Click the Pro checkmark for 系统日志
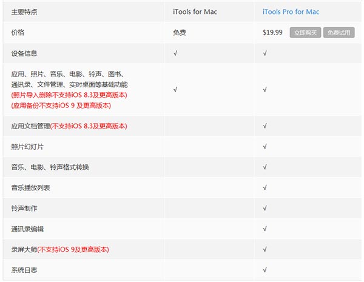 point(265,270)
